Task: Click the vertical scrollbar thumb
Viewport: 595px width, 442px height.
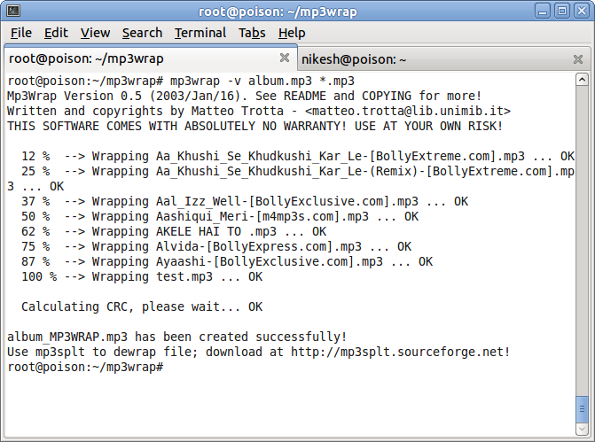Action: 582,409
